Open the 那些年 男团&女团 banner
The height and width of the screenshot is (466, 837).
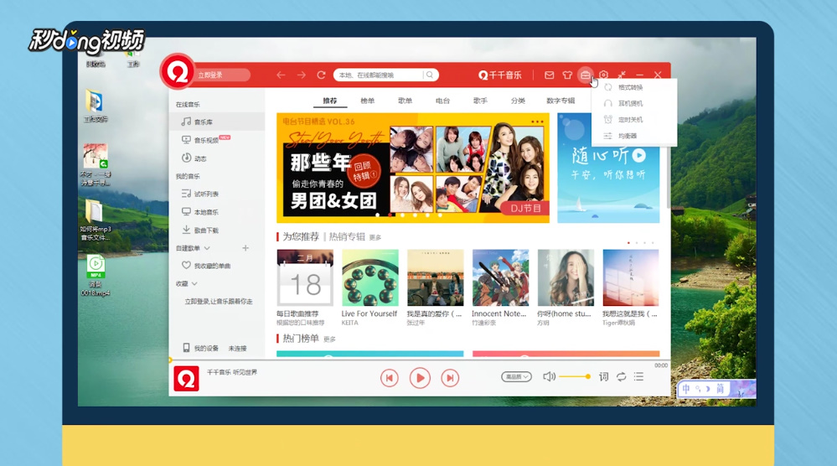[x=412, y=168]
